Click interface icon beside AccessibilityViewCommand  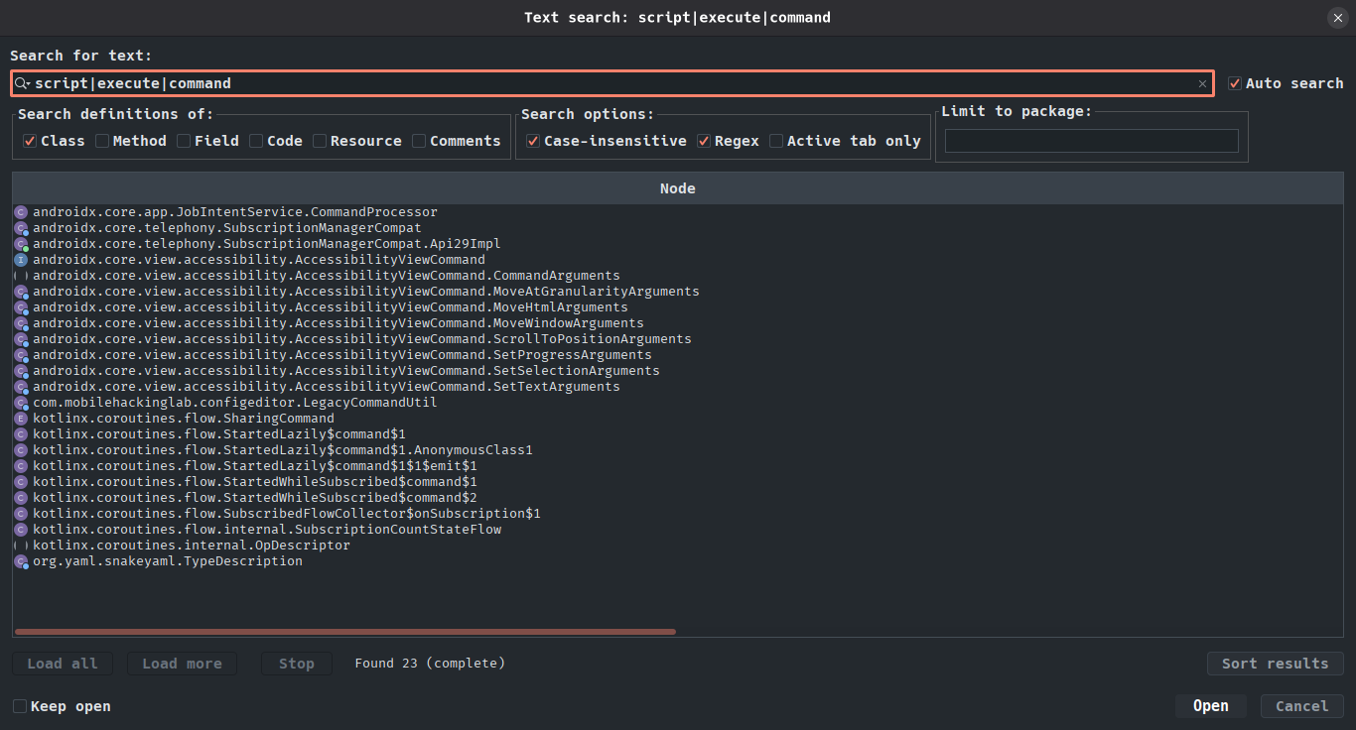click(x=21, y=260)
